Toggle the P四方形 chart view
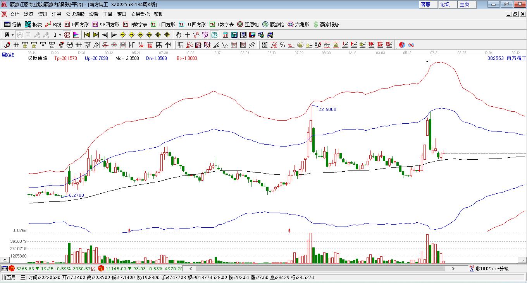 tap(77, 24)
